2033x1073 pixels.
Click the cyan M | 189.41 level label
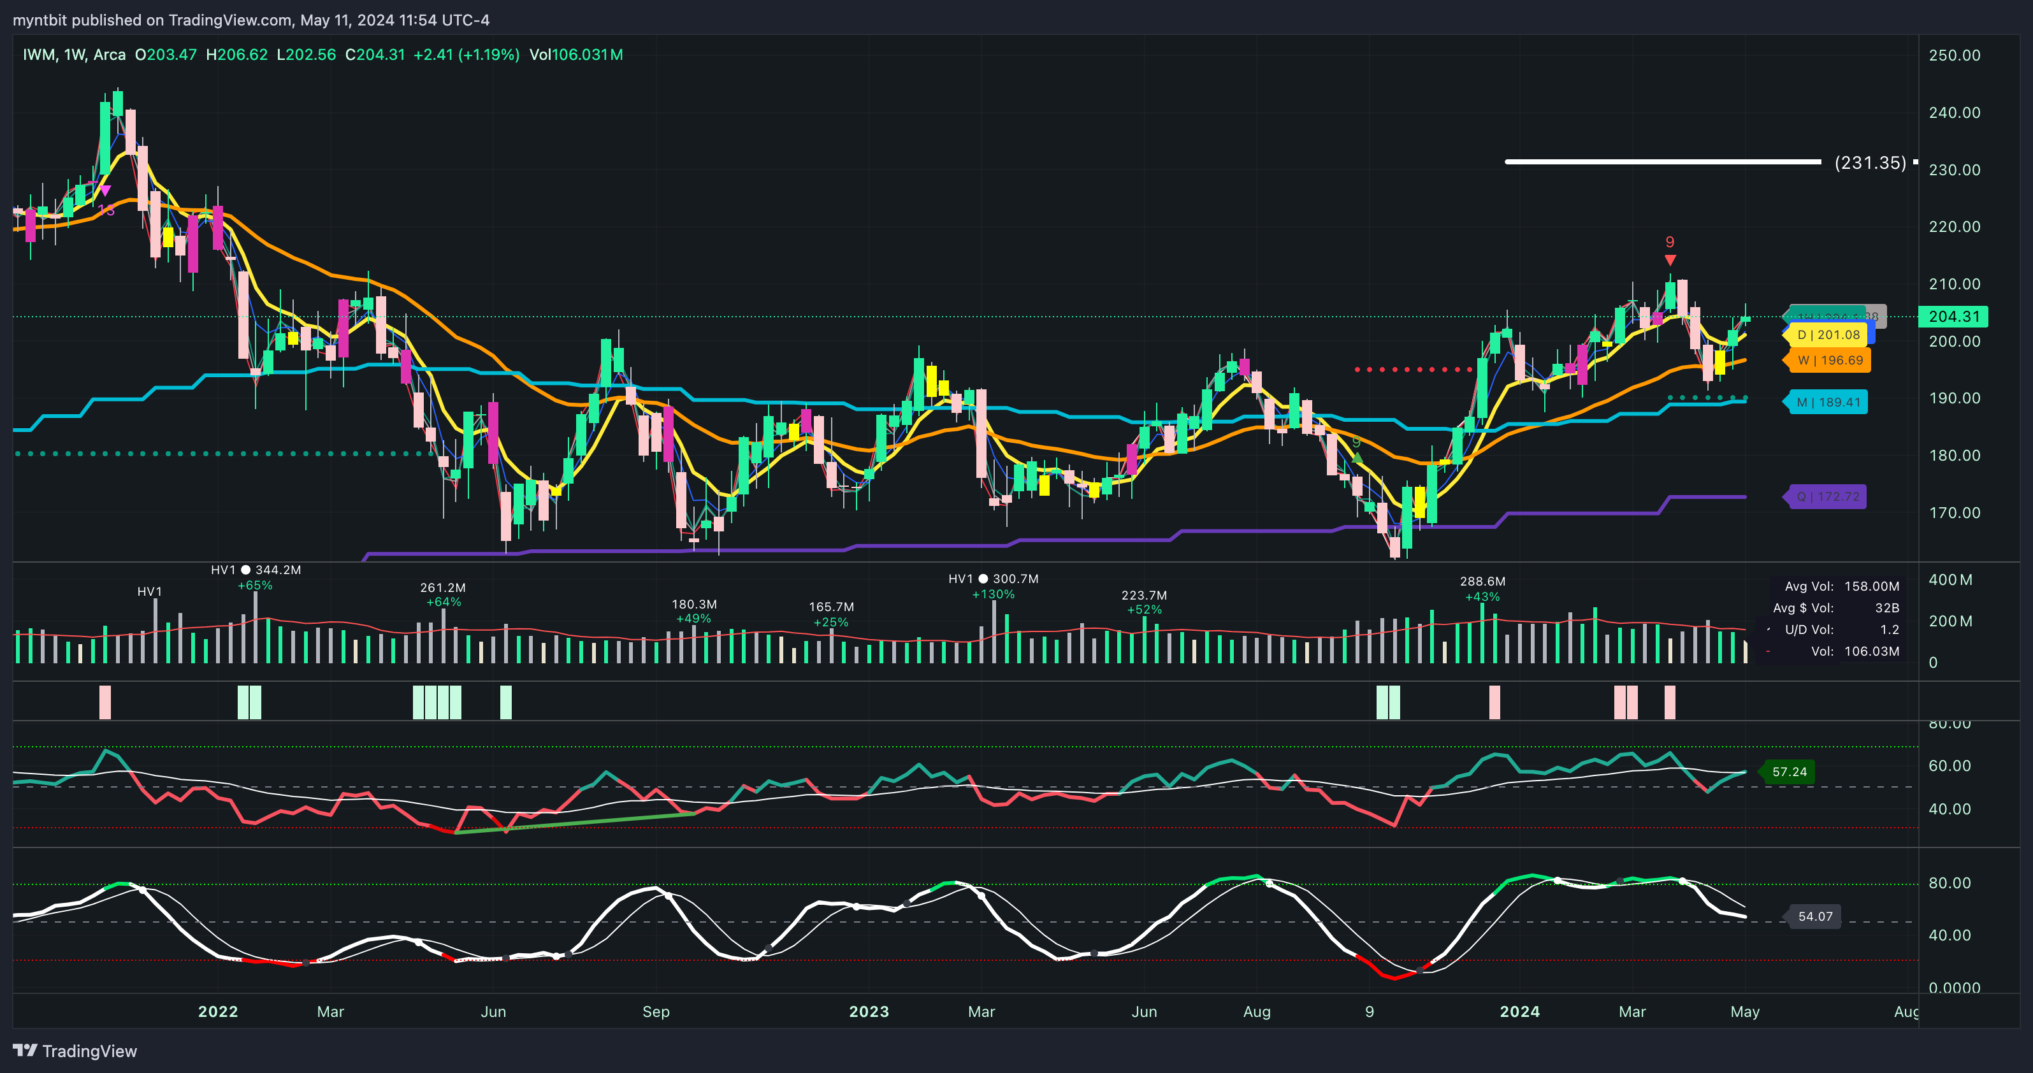coord(1827,403)
